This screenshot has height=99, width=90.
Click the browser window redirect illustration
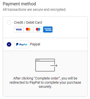[x=46, y=65]
